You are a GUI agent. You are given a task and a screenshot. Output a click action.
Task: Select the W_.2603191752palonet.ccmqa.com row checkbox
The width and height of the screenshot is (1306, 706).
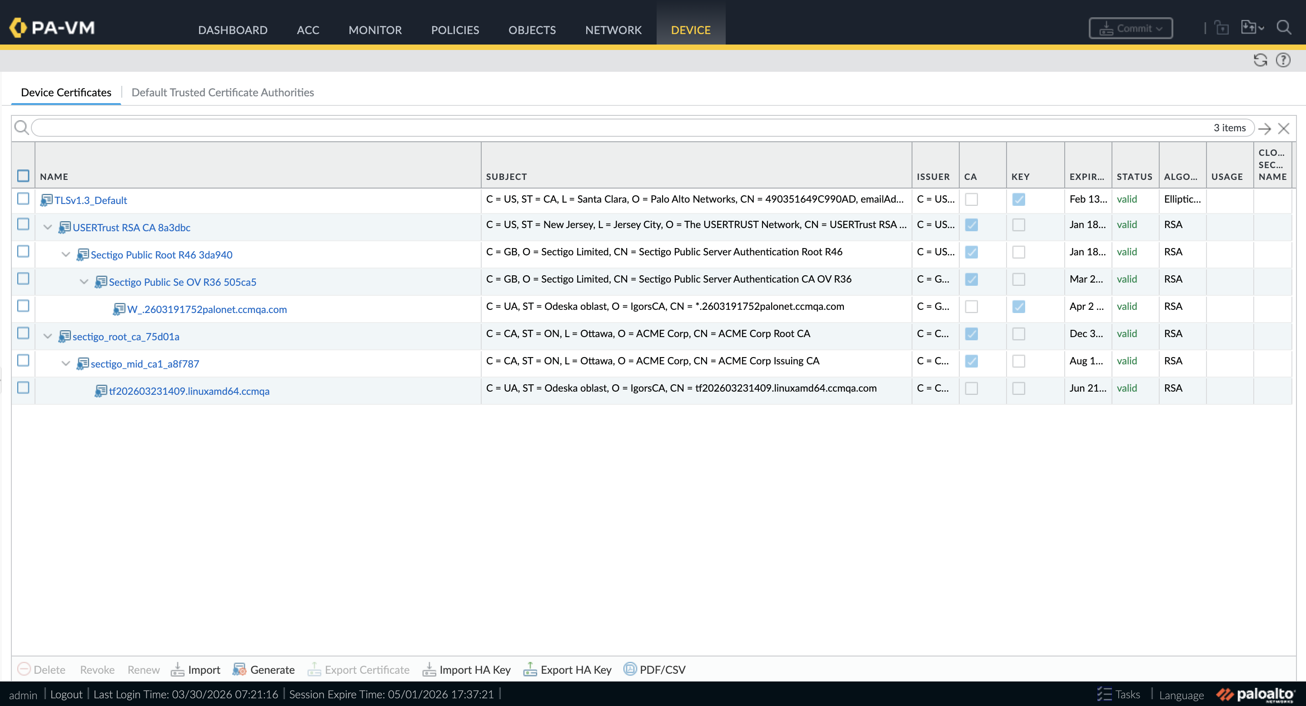click(23, 306)
